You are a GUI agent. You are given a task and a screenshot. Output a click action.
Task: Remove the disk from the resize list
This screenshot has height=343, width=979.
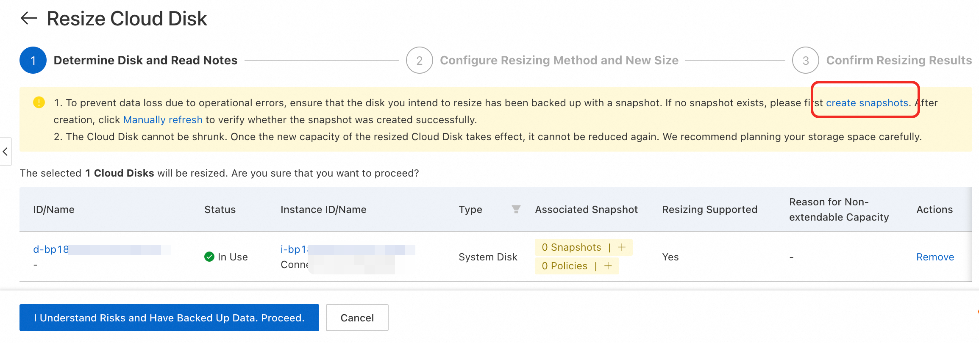click(935, 257)
